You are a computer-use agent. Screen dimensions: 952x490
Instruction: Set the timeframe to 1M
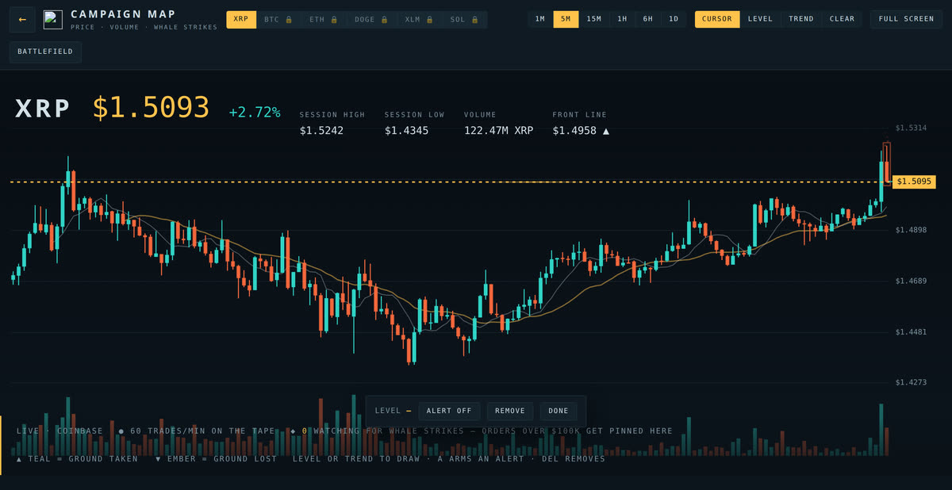point(540,19)
